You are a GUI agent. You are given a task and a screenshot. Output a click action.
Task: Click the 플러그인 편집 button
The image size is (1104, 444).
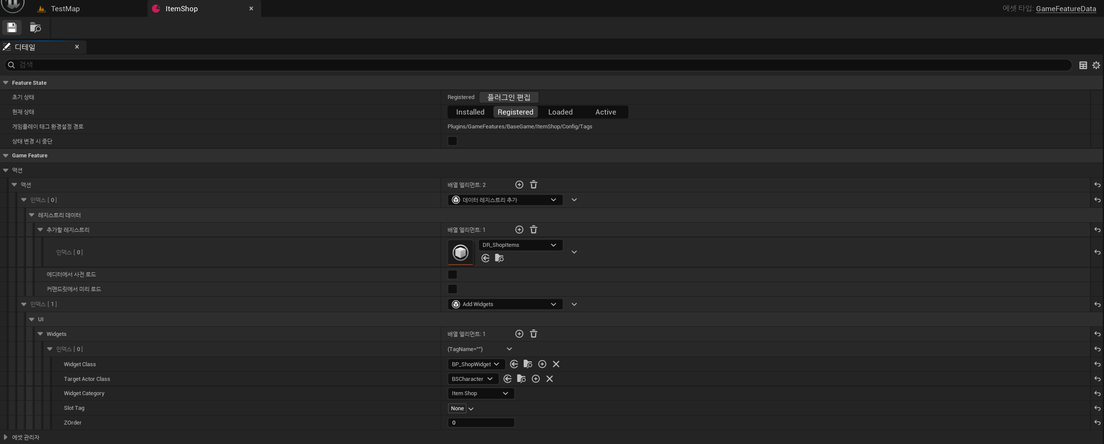coord(509,97)
